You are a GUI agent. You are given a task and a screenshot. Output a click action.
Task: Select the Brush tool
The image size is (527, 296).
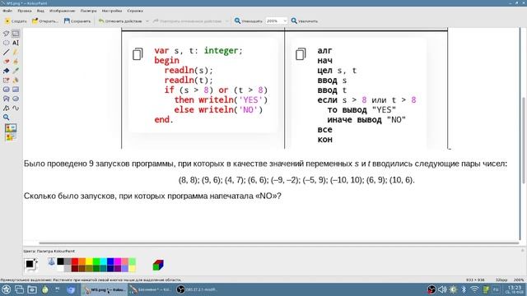tap(16, 62)
